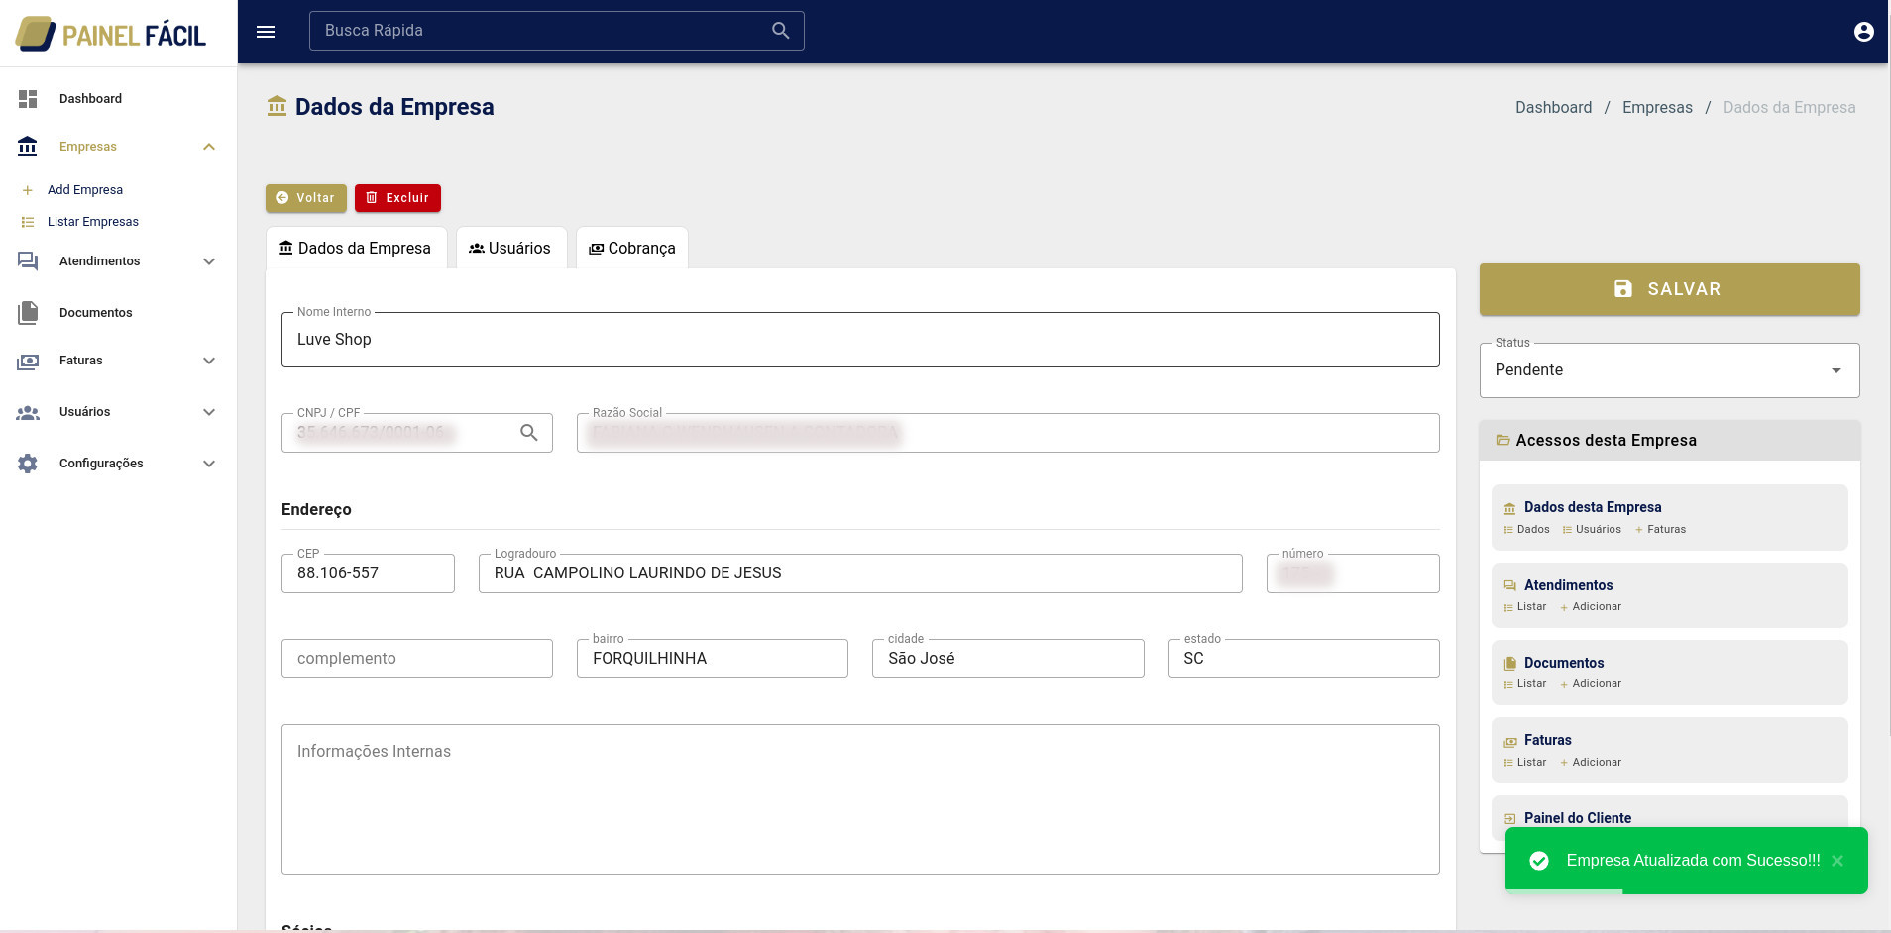The image size is (1891, 933).
Task: Click Listar under Documentos access card
Action: pyautogui.click(x=1531, y=684)
